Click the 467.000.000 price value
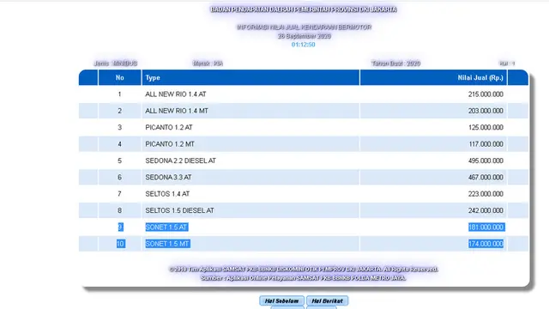 [486, 178]
